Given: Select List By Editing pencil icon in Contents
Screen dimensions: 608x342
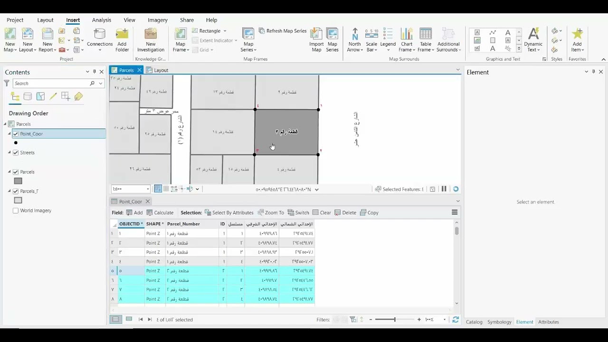Looking at the screenshot, I should [53, 97].
